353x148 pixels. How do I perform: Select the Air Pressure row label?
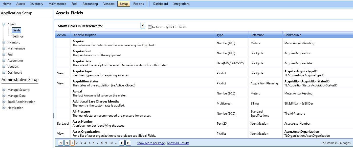pyautogui.click(x=81, y=112)
